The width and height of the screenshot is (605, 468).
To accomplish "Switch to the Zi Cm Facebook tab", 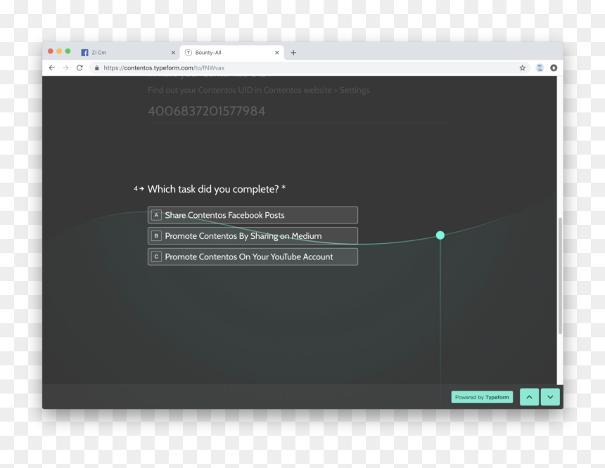I will tap(127, 53).
